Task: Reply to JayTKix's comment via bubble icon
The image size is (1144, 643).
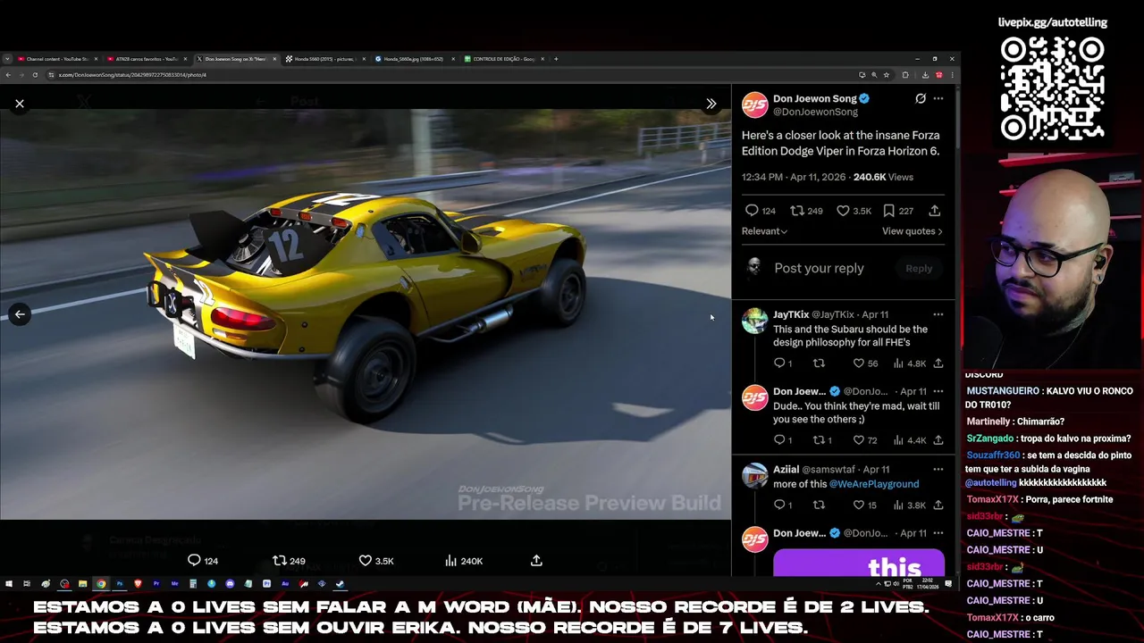Action: click(x=779, y=363)
